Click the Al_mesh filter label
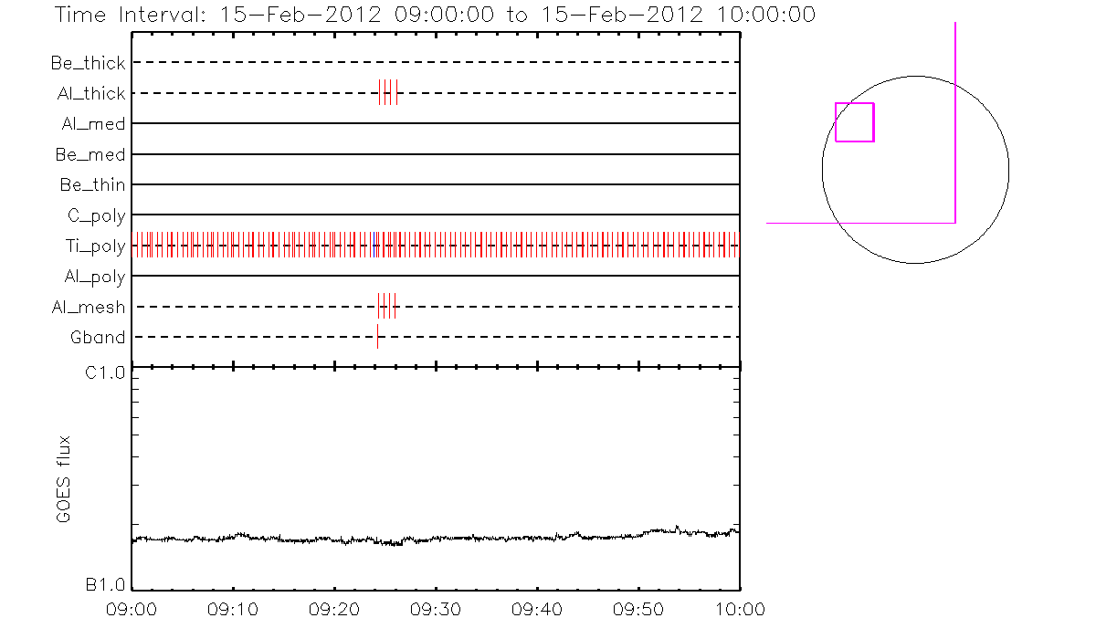Screen dimensions: 1096x639 (x=89, y=308)
